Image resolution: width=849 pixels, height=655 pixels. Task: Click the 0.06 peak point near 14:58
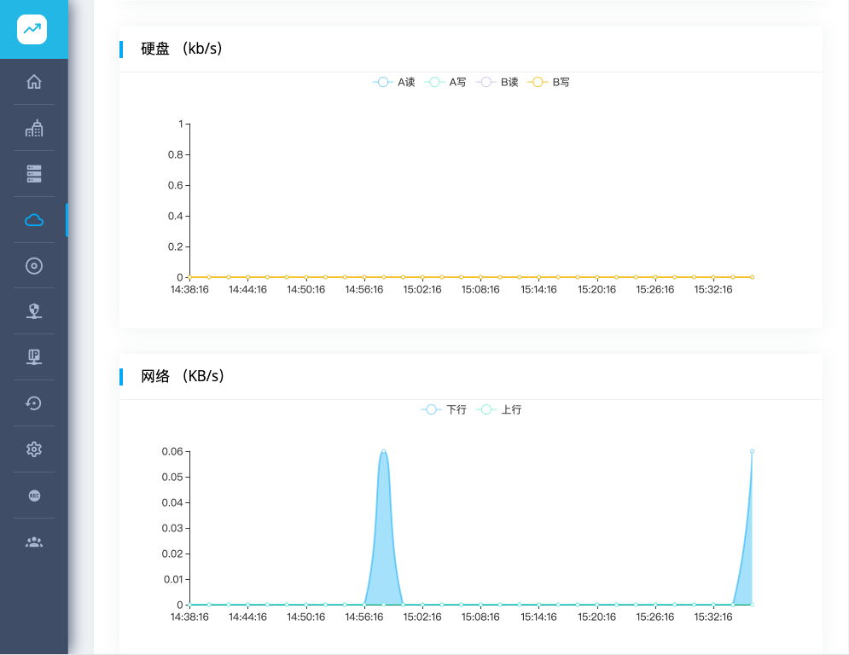coord(383,451)
